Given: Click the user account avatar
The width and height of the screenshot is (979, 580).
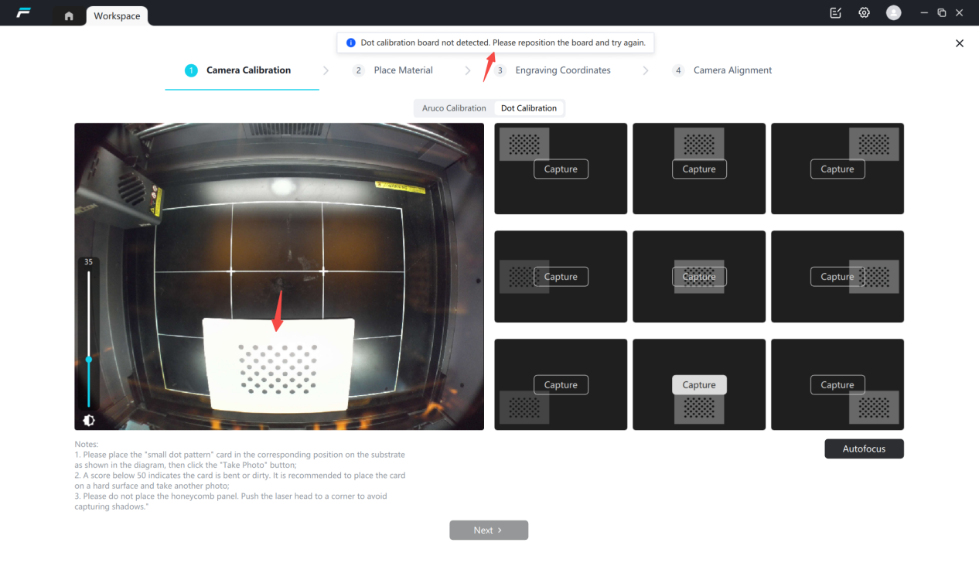Looking at the screenshot, I should (893, 13).
